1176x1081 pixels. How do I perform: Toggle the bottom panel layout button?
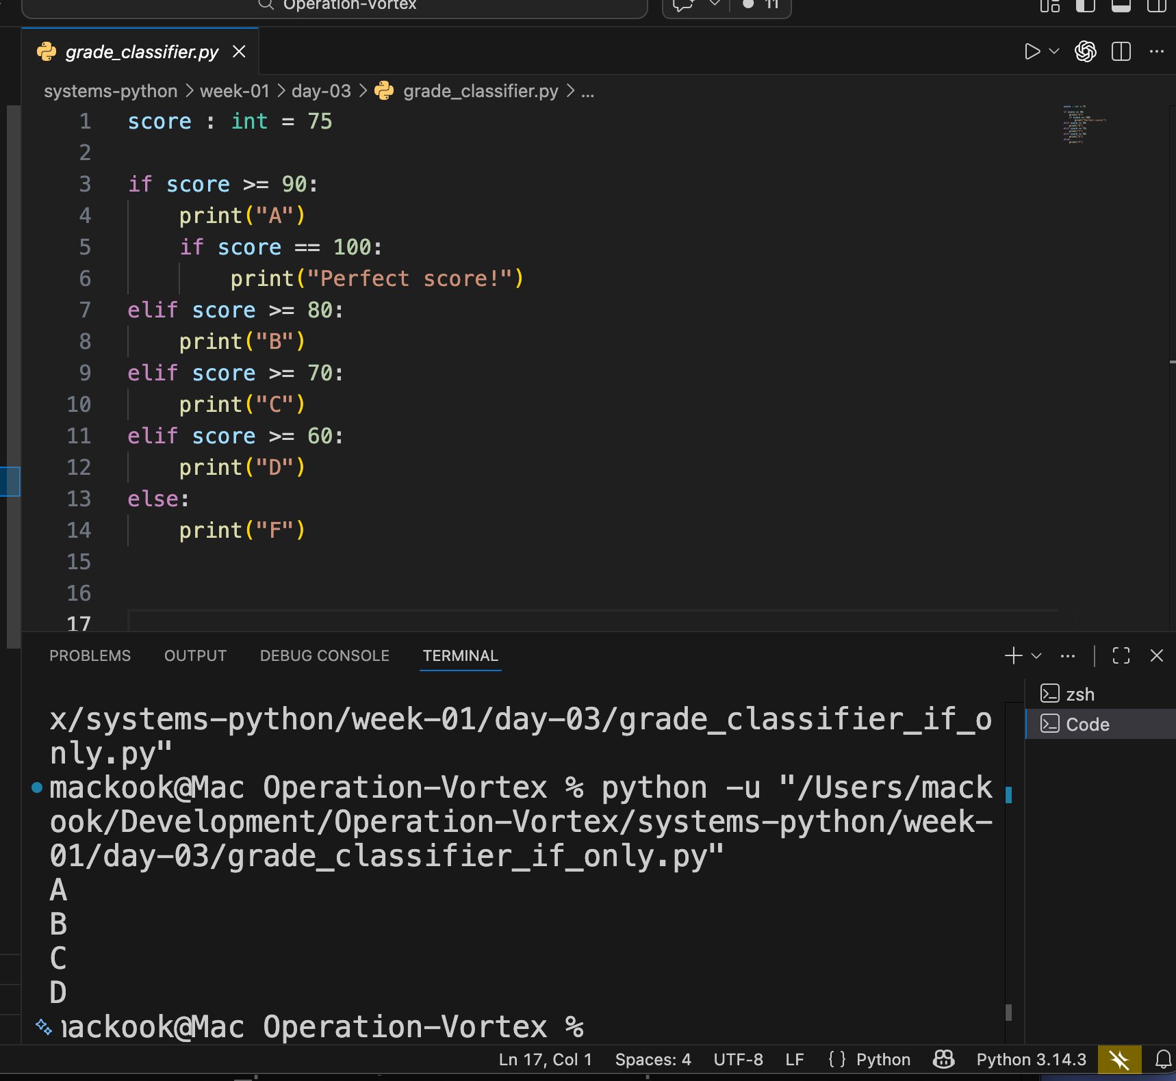click(1121, 6)
